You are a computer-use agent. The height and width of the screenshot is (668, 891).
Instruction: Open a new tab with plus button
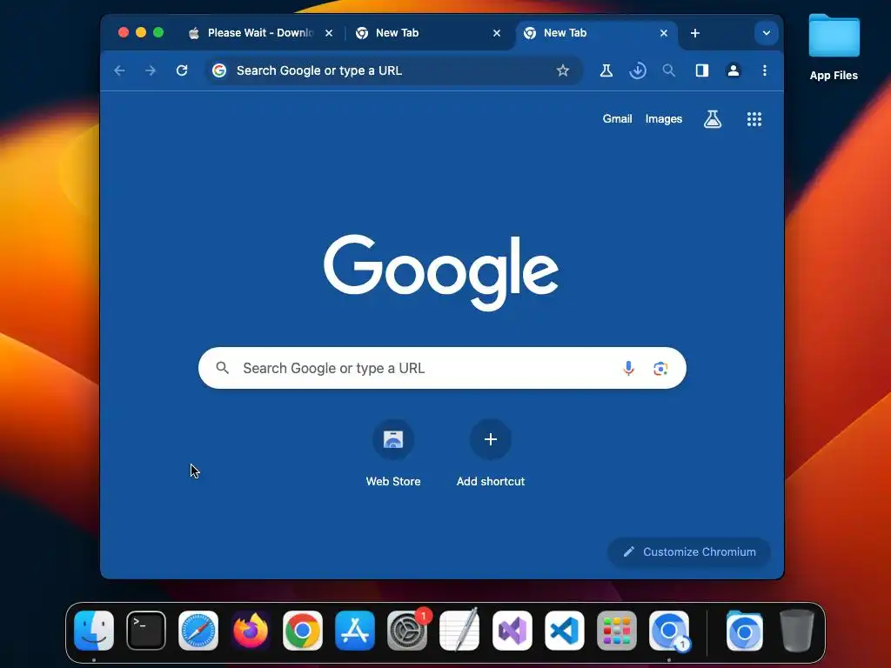[695, 33]
